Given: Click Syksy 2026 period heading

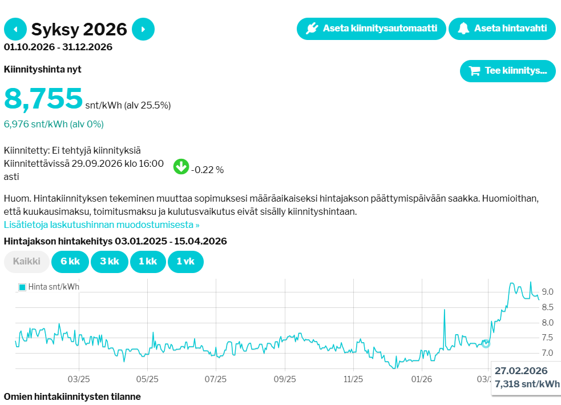Looking at the screenshot, I should coord(79,29).
